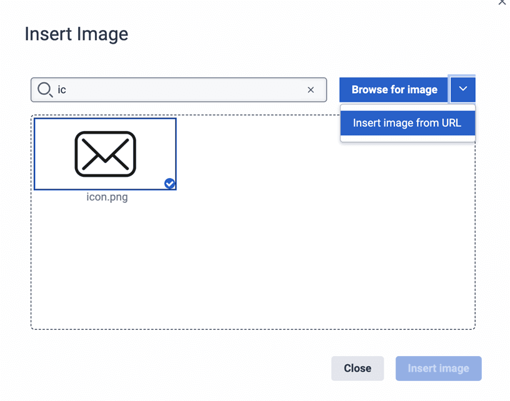The image size is (510, 401).
Task: Click the blank strip below the URL menu item
Action: coord(407,139)
